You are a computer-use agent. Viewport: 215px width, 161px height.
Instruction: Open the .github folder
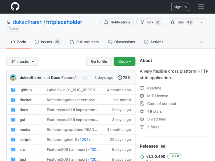pos(26,90)
